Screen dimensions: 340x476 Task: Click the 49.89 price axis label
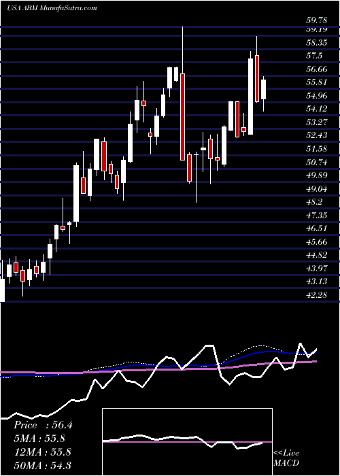coord(317,175)
